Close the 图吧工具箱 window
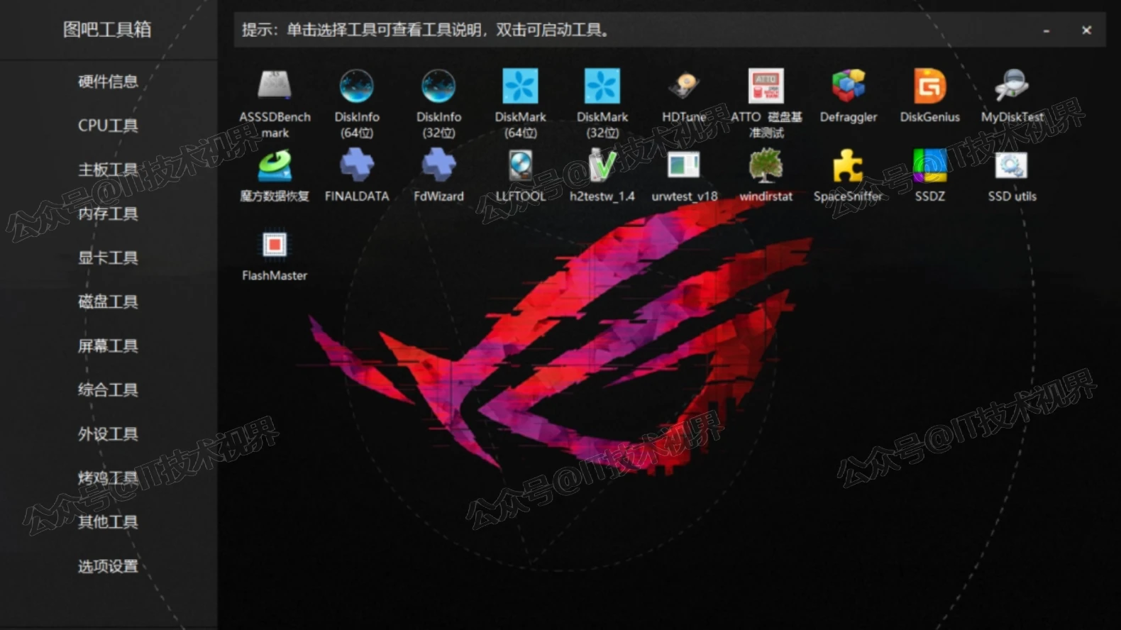Screen dimensions: 1121x630 (1086, 31)
